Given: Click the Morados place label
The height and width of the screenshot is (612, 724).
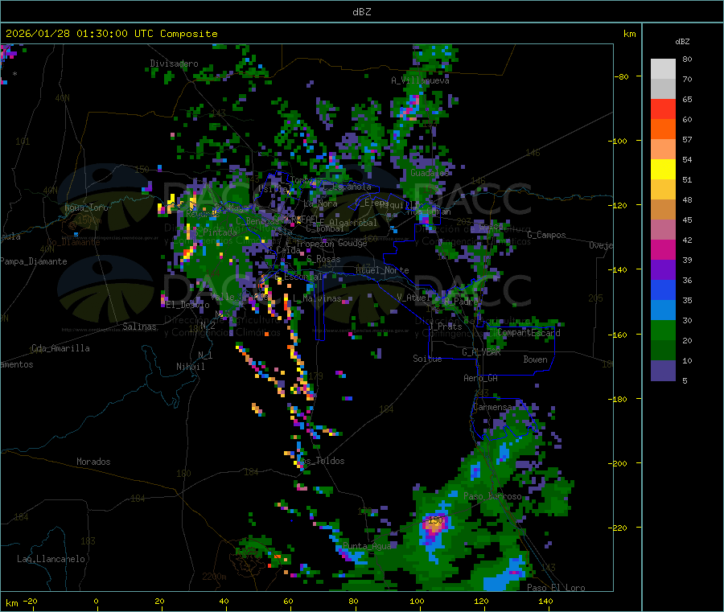Looking at the screenshot, I should 93,462.
